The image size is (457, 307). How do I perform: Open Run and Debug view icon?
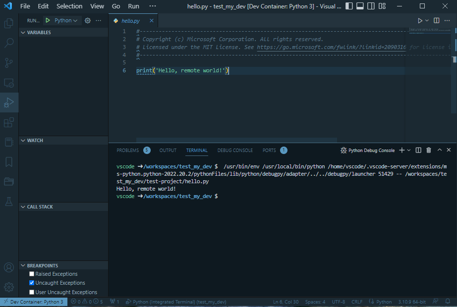[9, 102]
